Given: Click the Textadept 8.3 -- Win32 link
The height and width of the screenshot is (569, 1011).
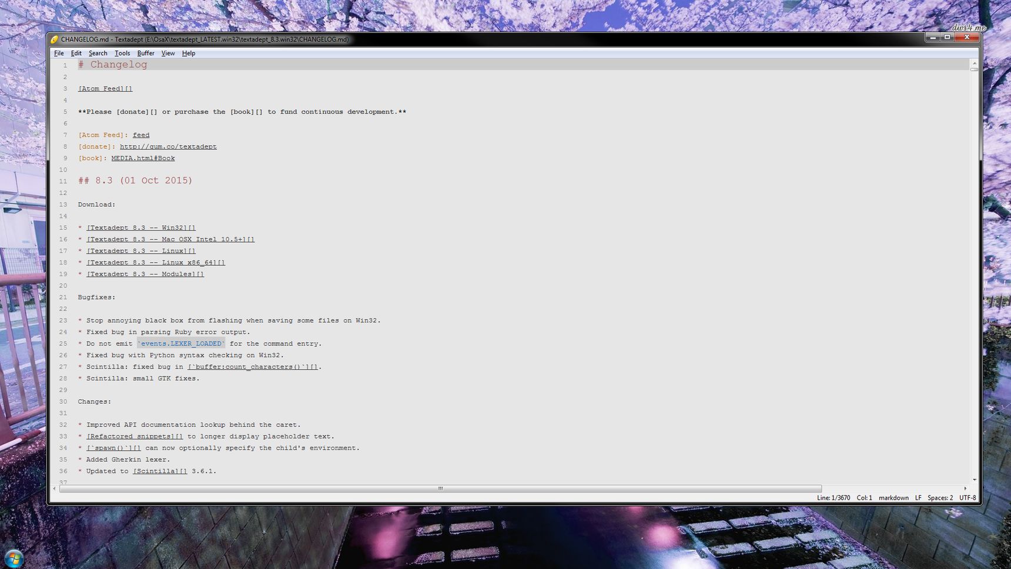Looking at the screenshot, I should tap(141, 227).
